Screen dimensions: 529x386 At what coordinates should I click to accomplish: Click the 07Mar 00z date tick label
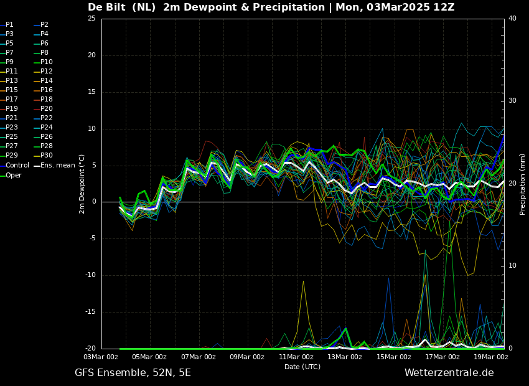(x=199, y=357)
